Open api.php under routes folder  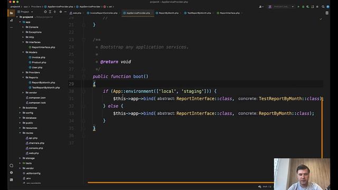[32, 138]
